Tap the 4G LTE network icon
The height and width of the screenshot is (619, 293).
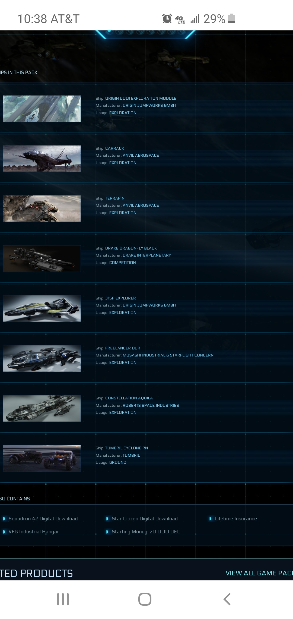180,19
